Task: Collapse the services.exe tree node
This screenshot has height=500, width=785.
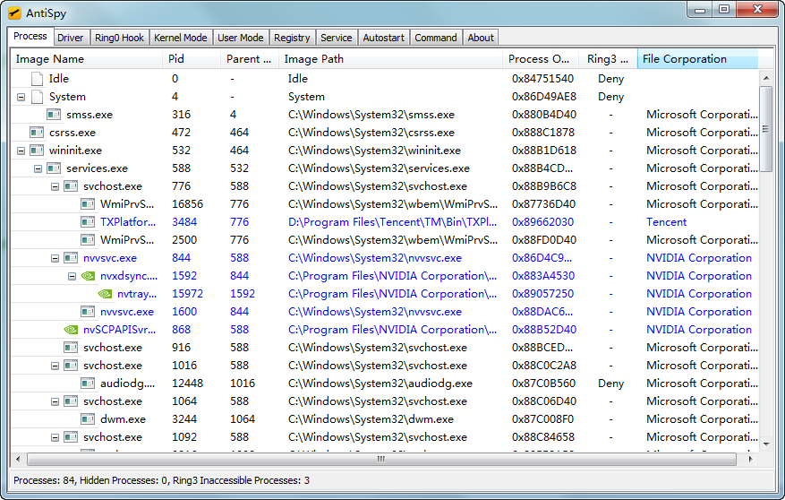Action: coord(38,168)
